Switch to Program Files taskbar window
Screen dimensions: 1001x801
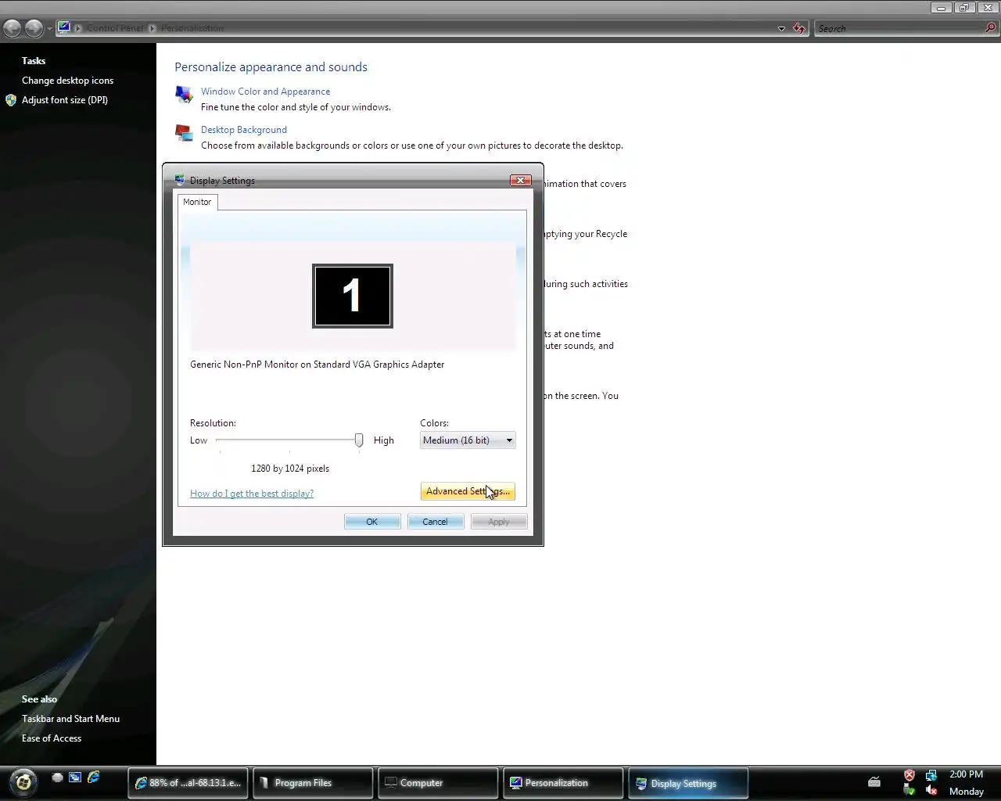[x=313, y=783]
